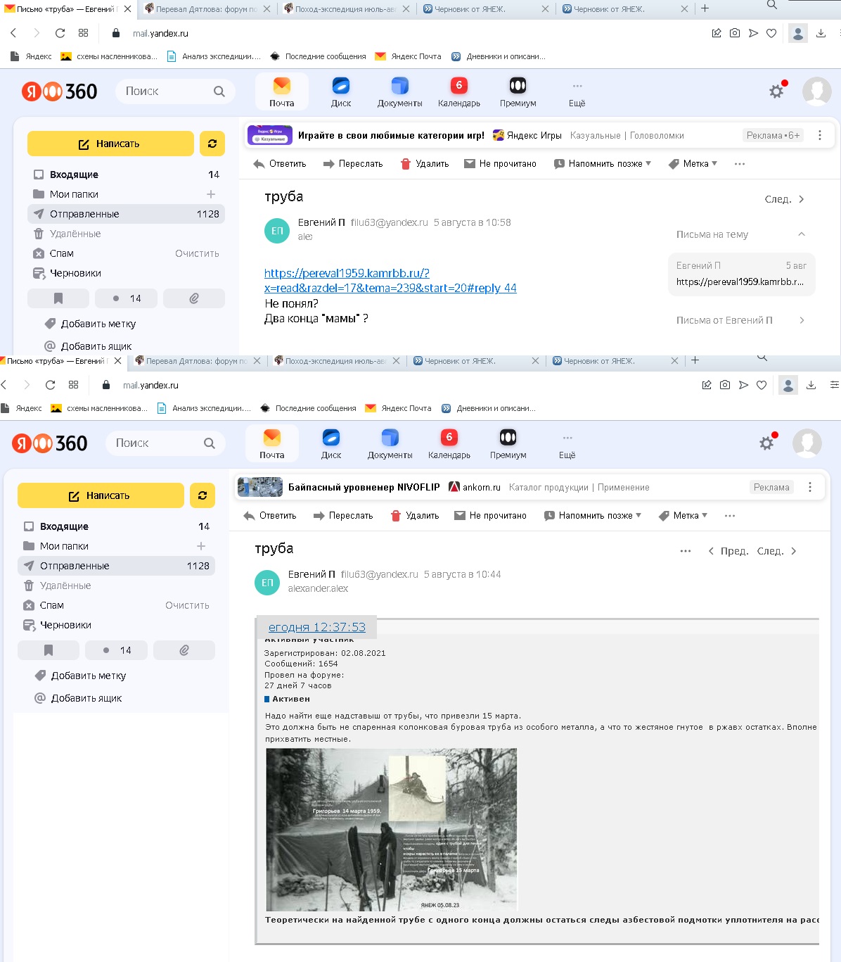This screenshot has height=962, width=841.
Task: Open the sidebar settings icon in lower browser toolbar
Action: click(x=835, y=385)
